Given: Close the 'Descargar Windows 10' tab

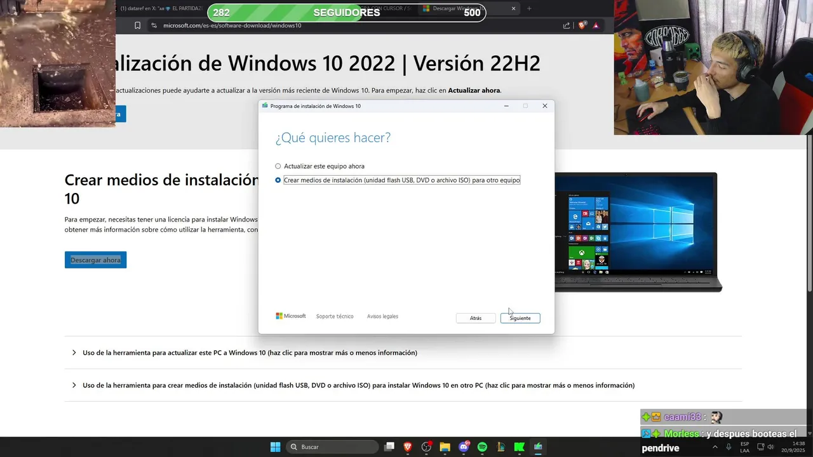Looking at the screenshot, I should pos(513,8).
